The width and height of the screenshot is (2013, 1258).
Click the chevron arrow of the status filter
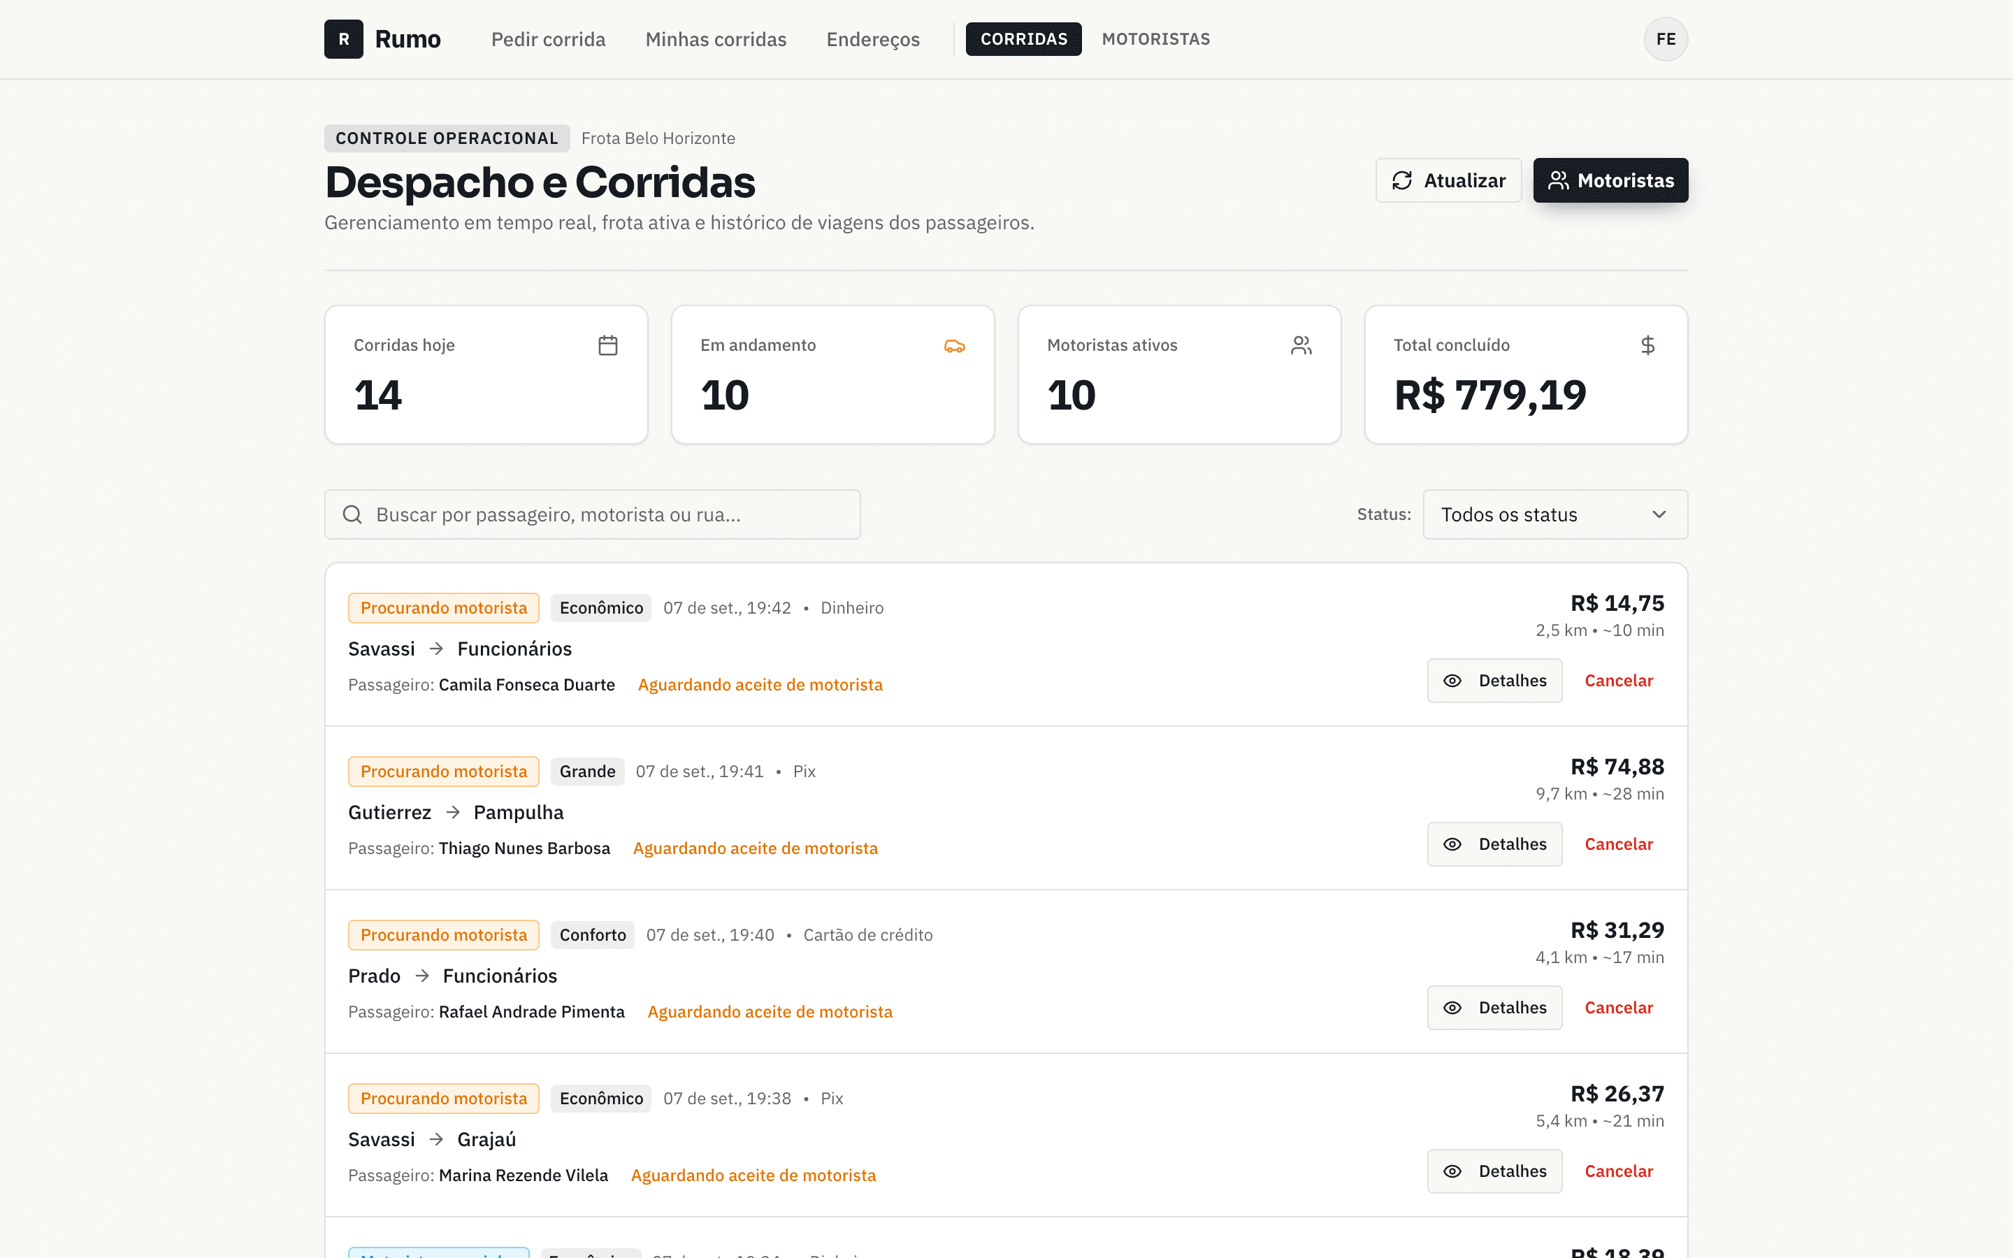(x=1659, y=514)
